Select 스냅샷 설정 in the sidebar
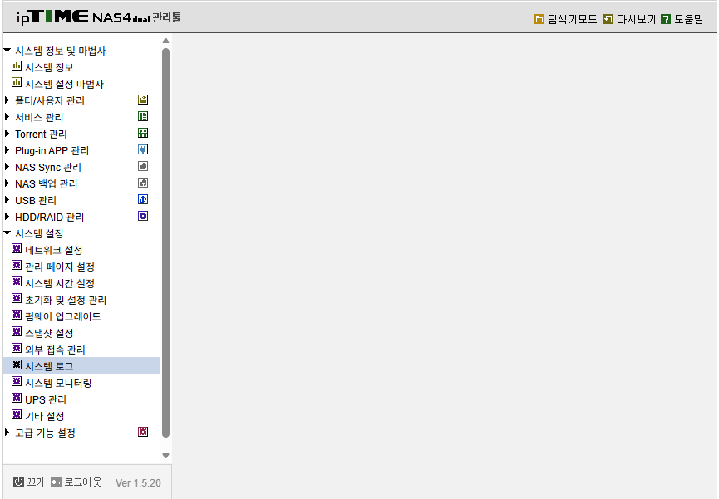The image size is (719, 499). tap(49, 333)
